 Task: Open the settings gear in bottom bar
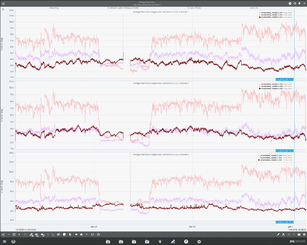pos(199,242)
